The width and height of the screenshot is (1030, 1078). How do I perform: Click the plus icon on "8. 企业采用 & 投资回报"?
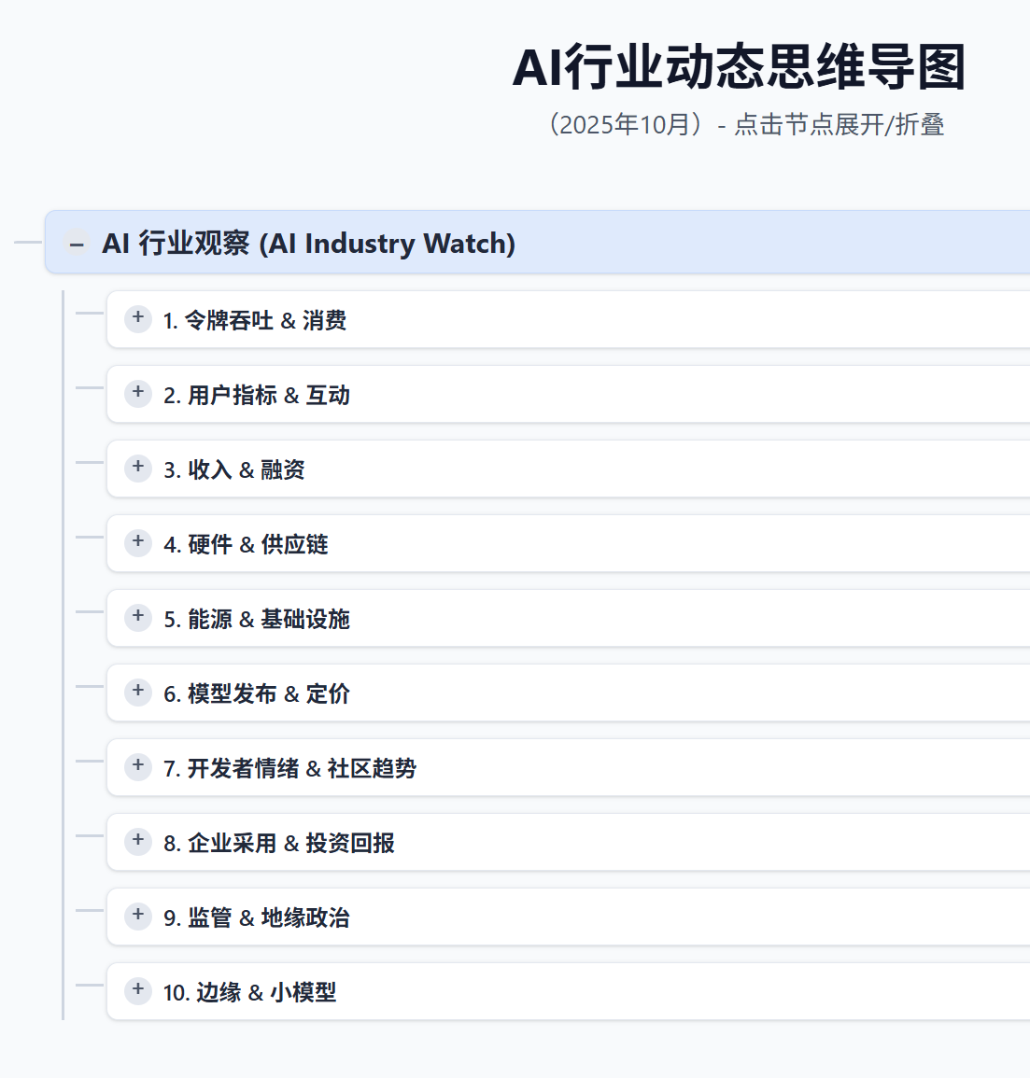tap(137, 842)
